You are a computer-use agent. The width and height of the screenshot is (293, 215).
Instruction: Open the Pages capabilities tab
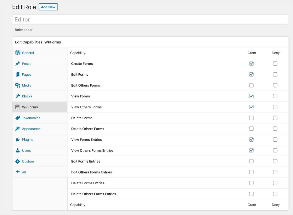40,75
